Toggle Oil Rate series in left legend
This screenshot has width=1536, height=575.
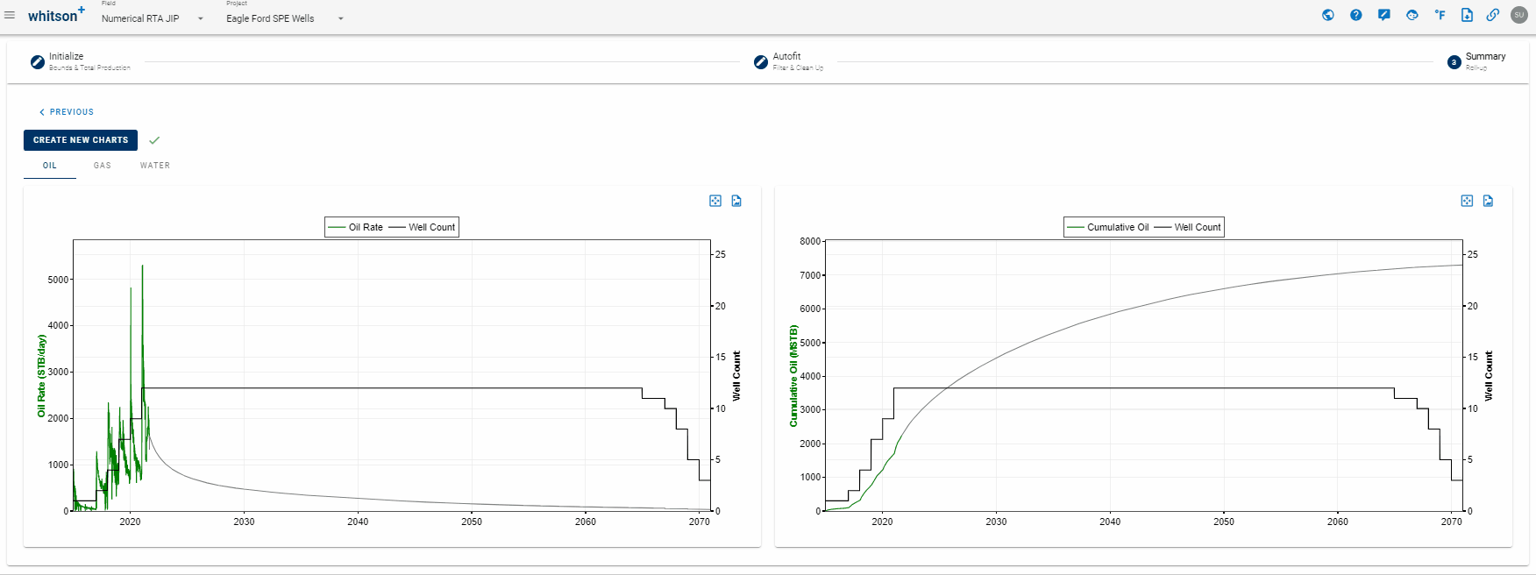355,227
